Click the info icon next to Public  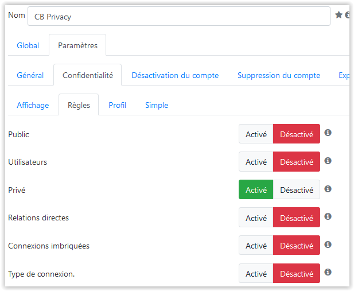coord(328,133)
